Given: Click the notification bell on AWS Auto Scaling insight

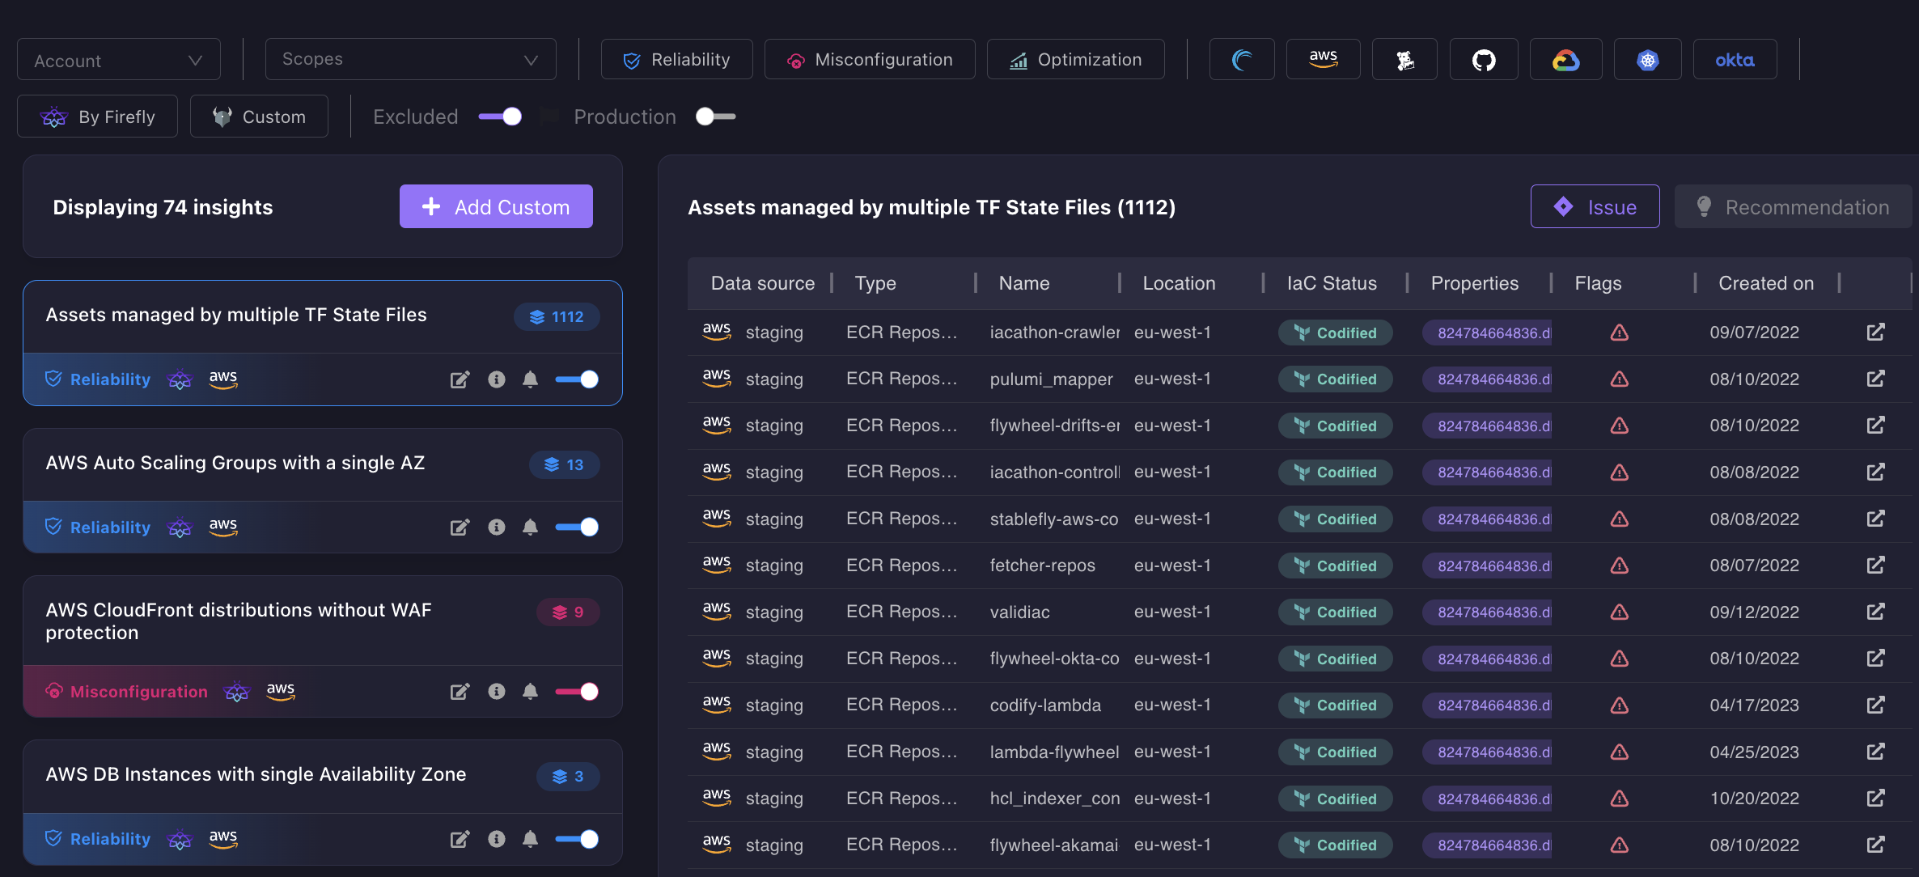Looking at the screenshot, I should [x=531, y=527].
